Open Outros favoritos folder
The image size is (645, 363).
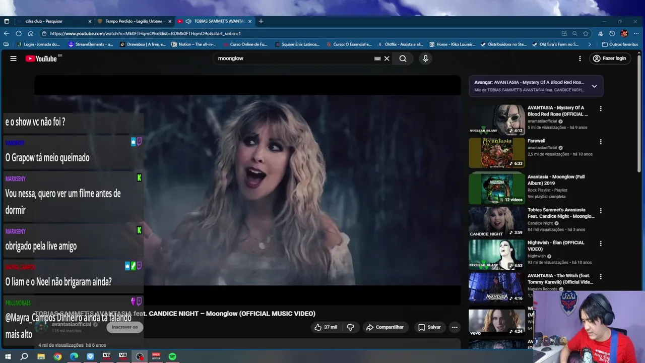pos(620,44)
